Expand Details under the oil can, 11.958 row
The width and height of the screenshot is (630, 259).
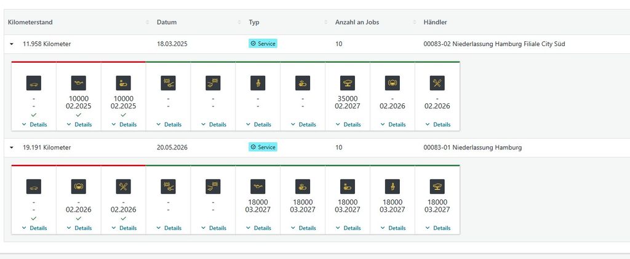coord(79,124)
